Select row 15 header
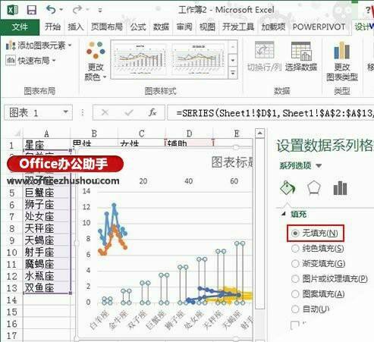This screenshot has width=374, height=342. (x=12, y=312)
